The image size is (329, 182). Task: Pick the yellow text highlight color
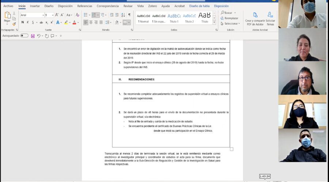(66, 22)
